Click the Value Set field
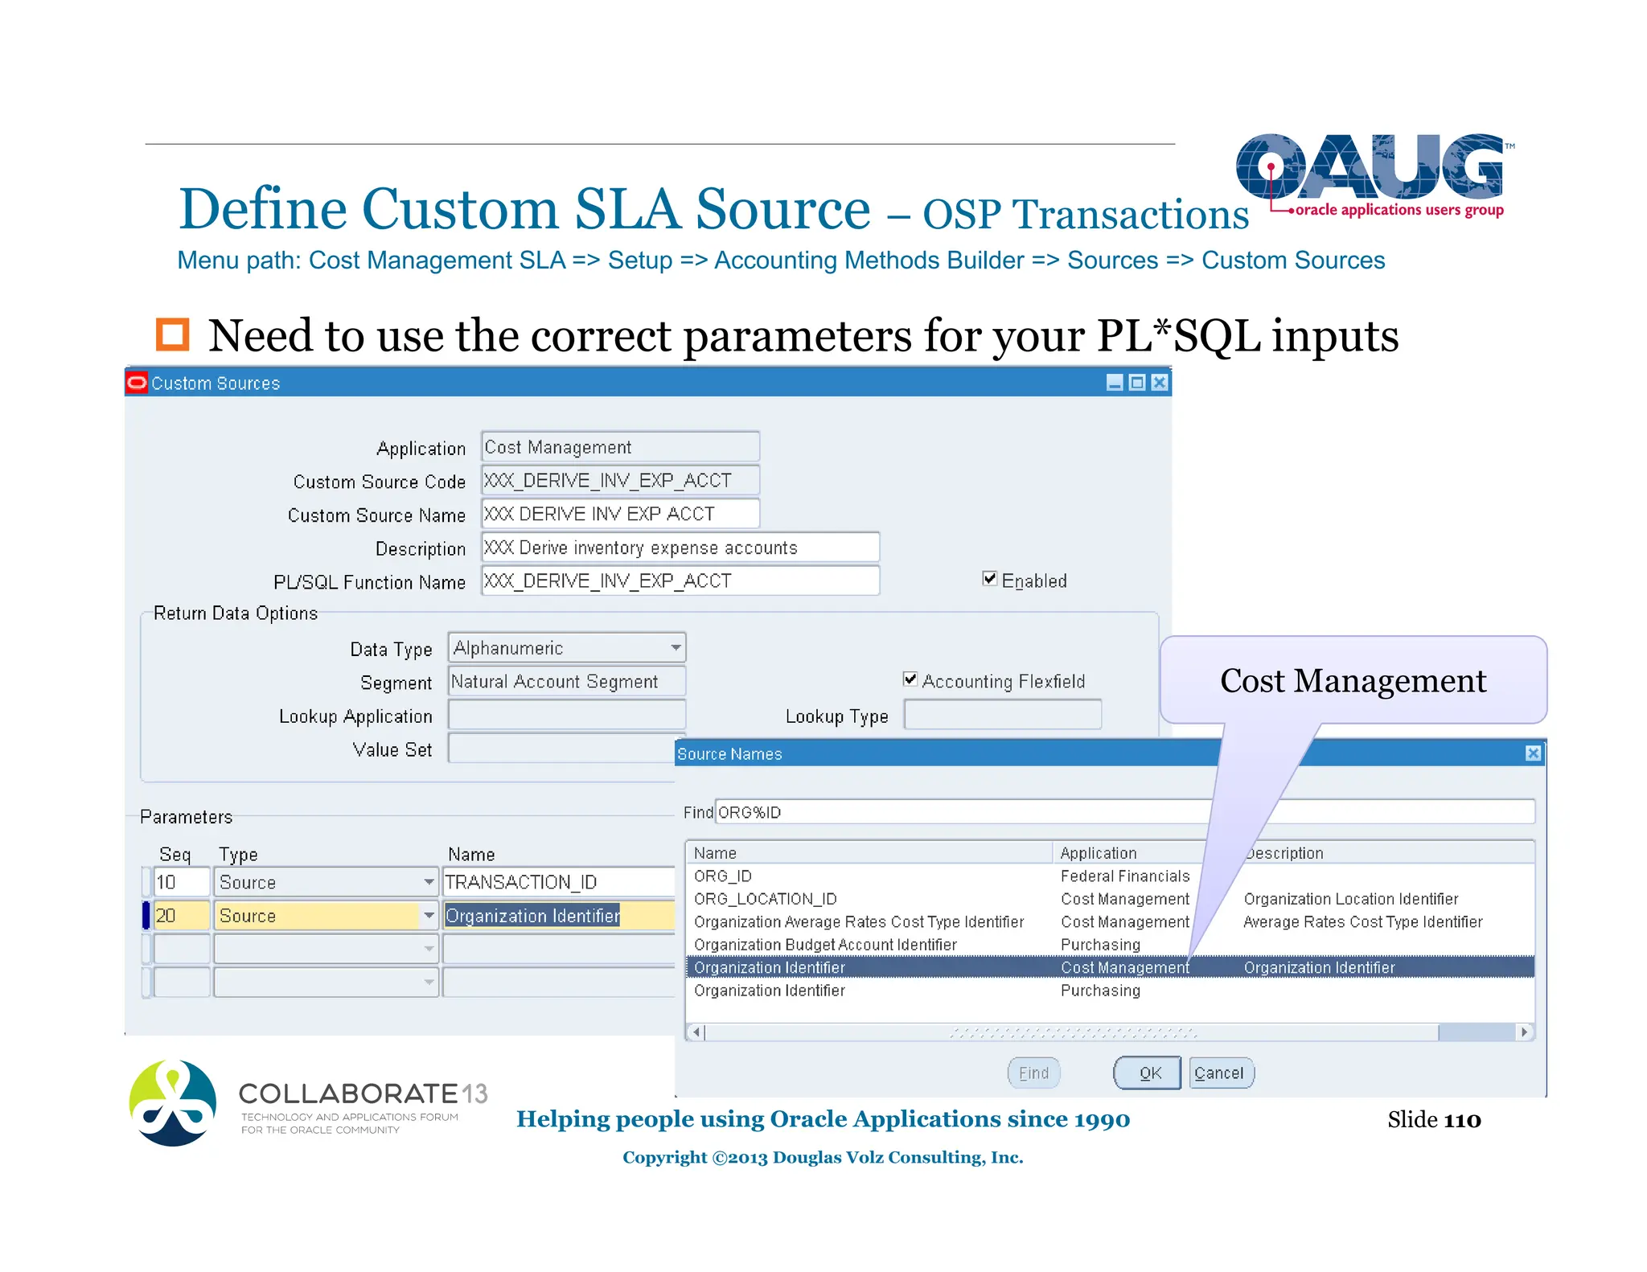 click(563, 749)
